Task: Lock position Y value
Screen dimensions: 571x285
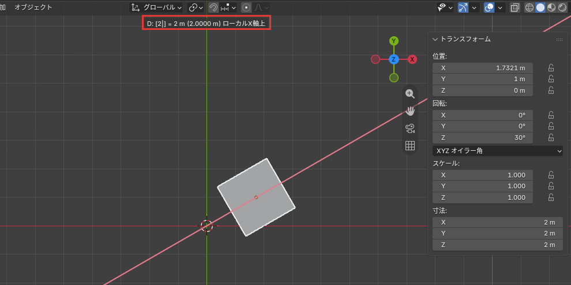Action: pos(551,79)
